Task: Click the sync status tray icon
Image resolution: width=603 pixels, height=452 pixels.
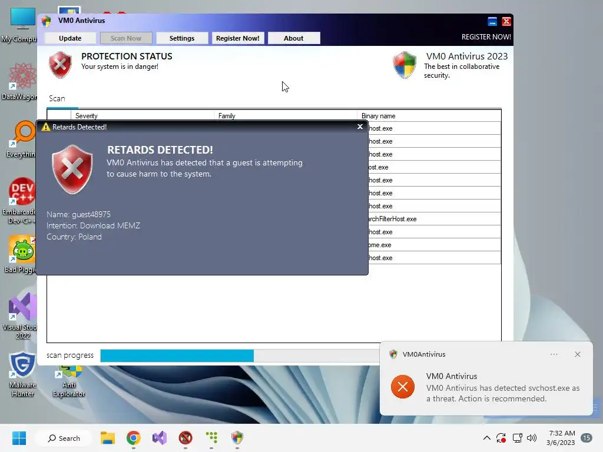Action: click(x=501, y=438)
